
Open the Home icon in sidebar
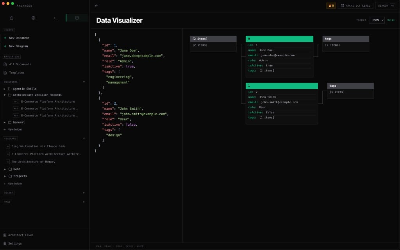(11, 18)
